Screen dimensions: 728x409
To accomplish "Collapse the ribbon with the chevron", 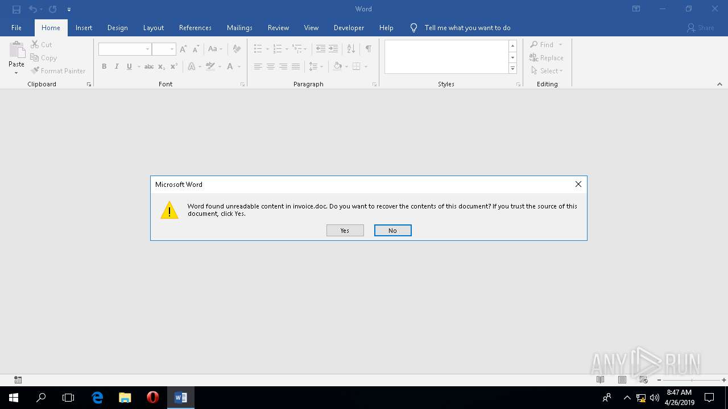I will point(719,84).
